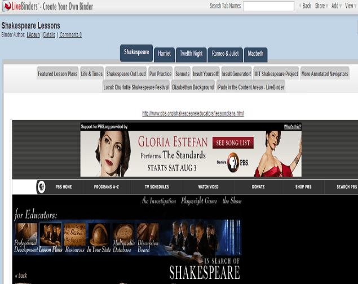Click the PBS head logo in navigation bar
This screenshot has width=358, height=284.
(x=41, y=187)
